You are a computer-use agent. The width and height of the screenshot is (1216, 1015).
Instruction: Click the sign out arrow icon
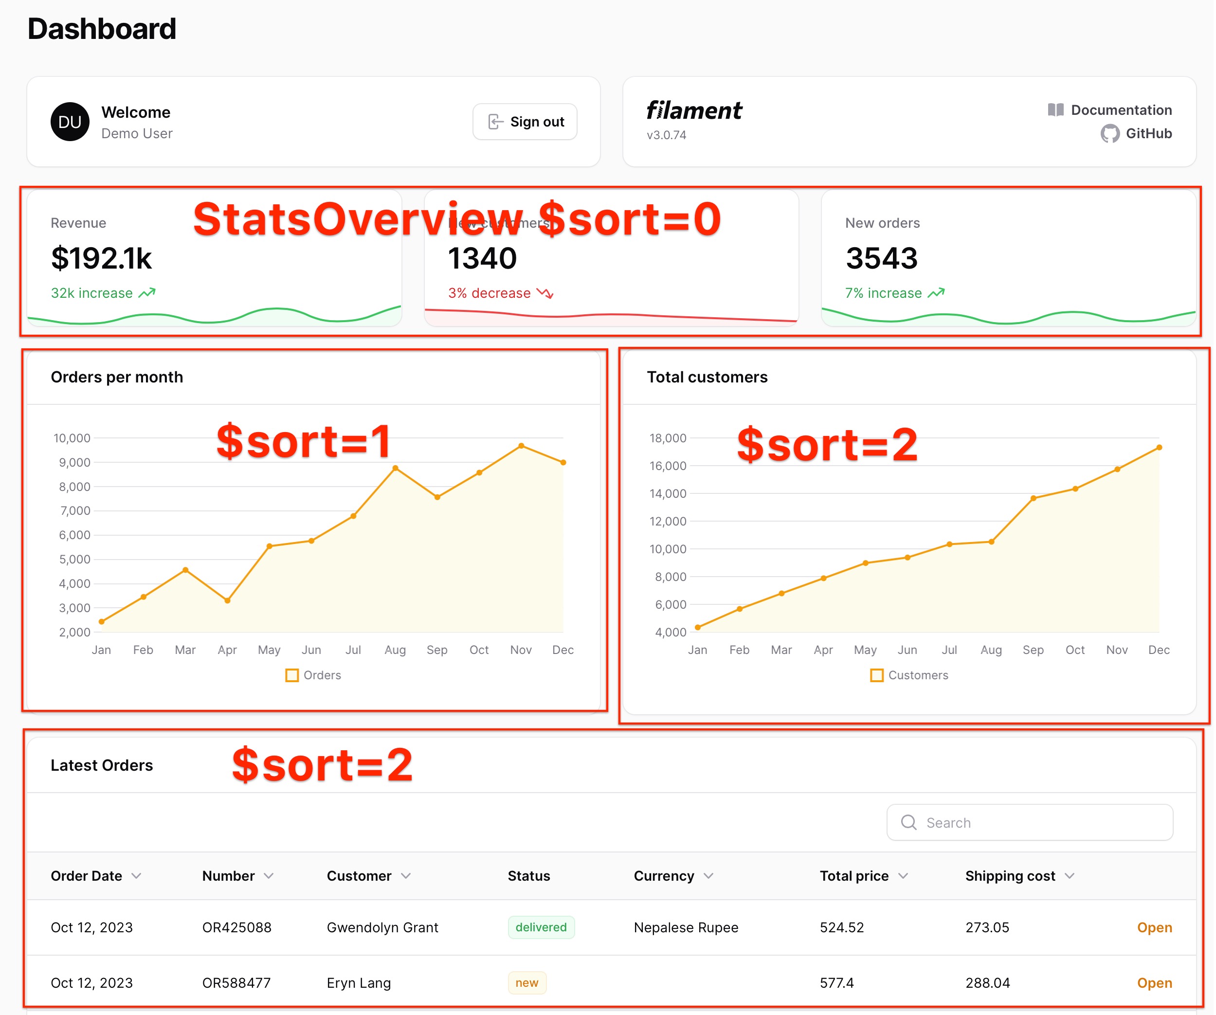[496, 122]
